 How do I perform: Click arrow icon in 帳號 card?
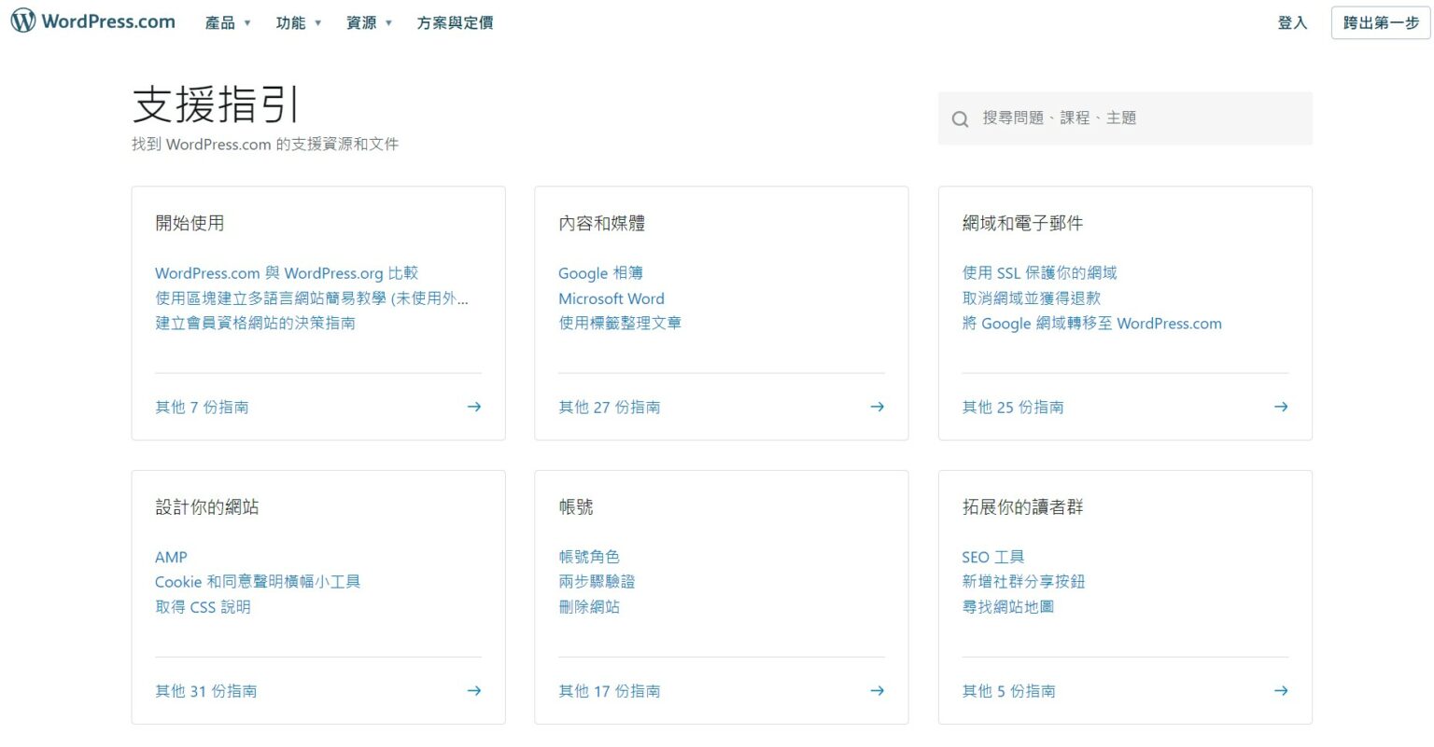[x=877, y=691]
